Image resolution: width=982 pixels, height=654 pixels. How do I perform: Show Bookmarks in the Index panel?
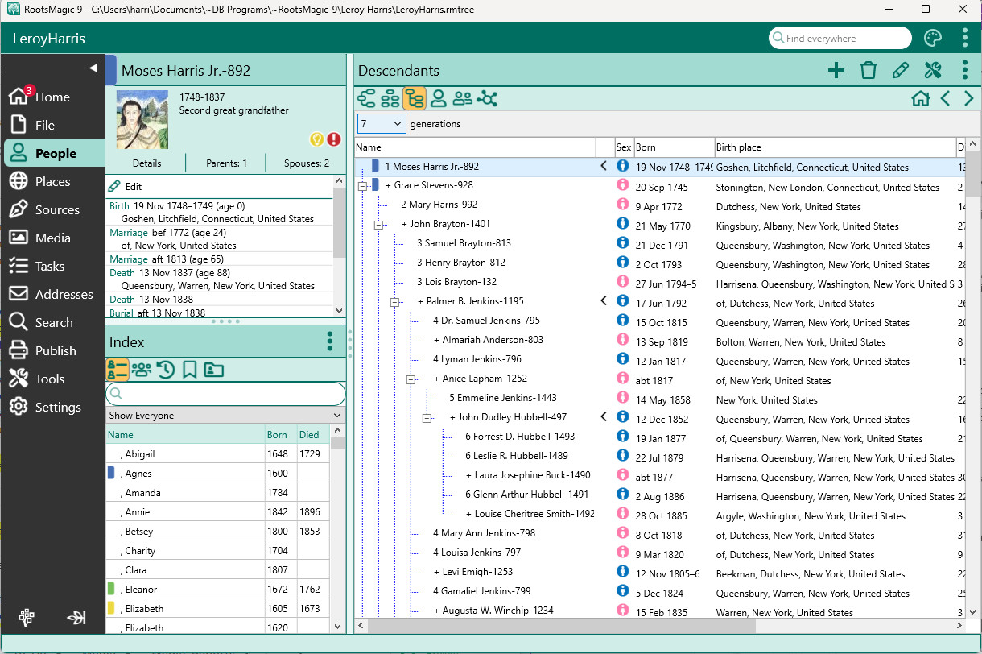point(190,370)
